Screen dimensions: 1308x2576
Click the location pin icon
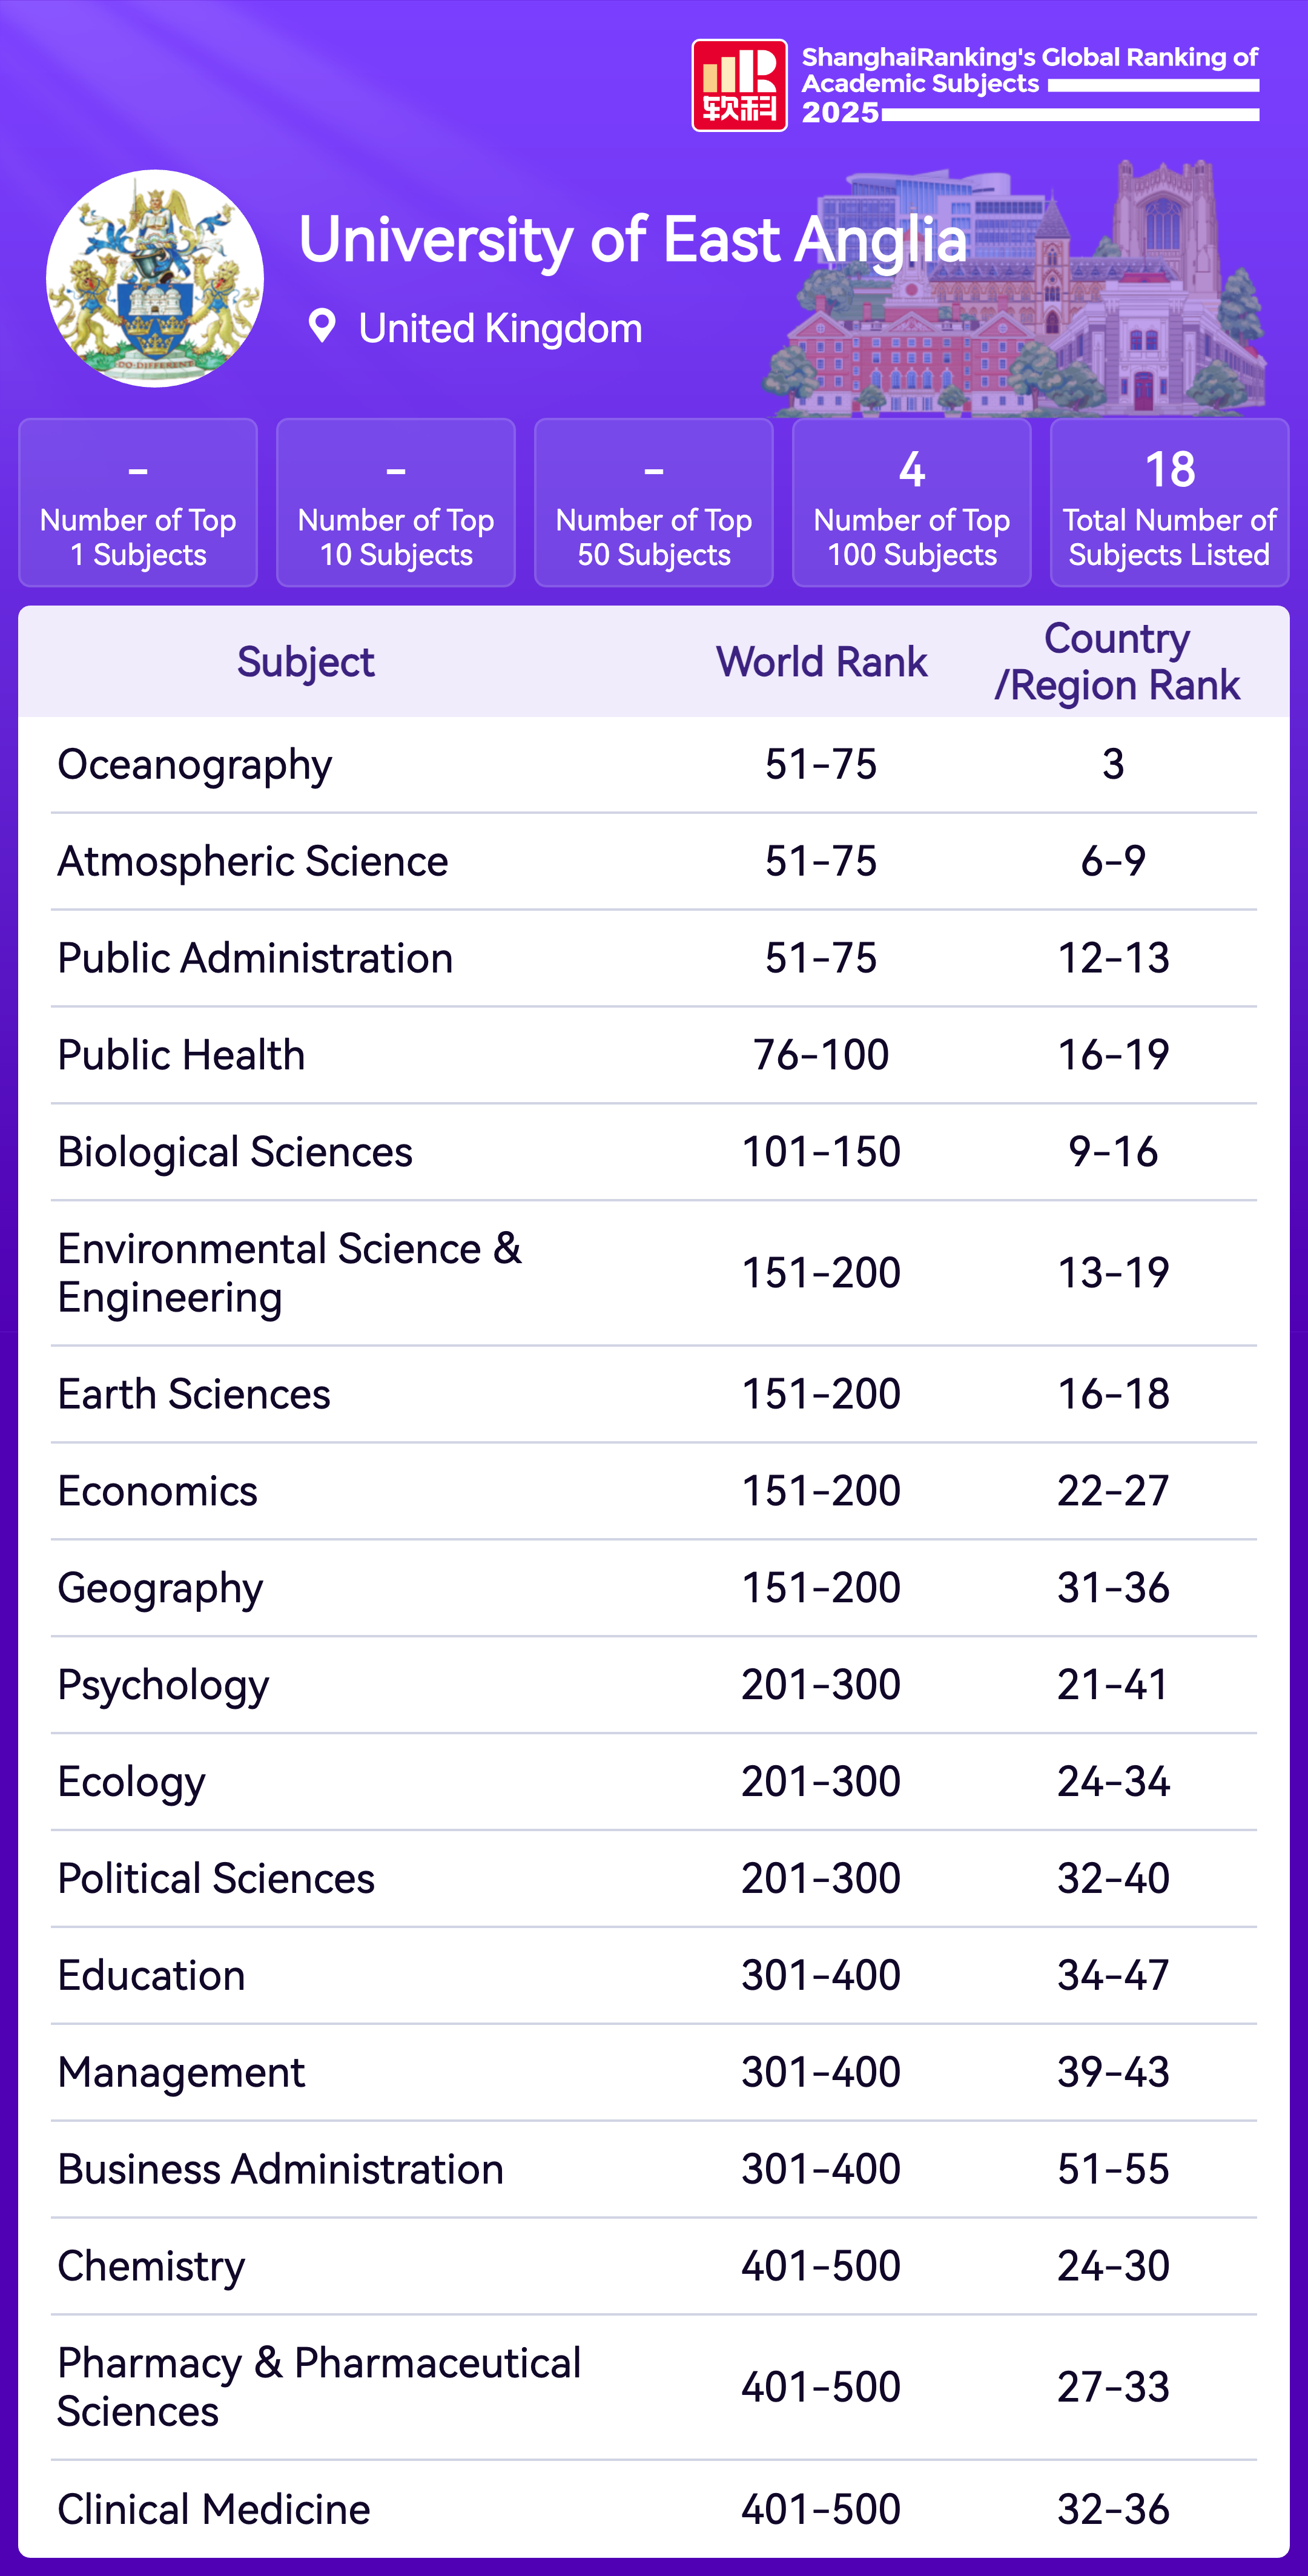click(322, 326)
